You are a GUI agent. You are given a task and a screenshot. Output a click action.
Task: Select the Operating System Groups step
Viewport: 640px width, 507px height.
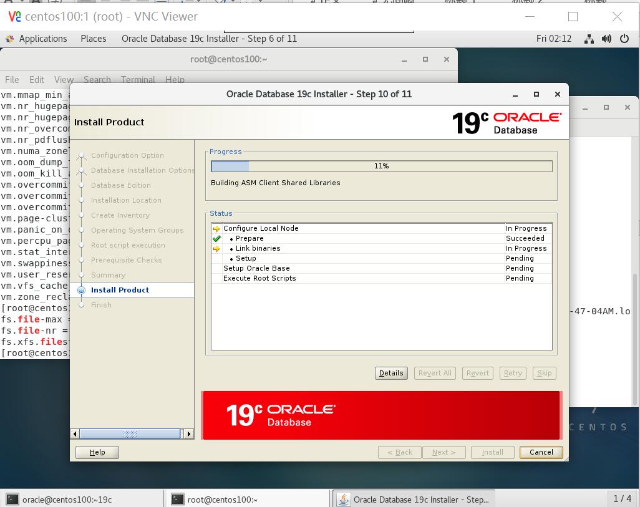click(x=137, y=230)
